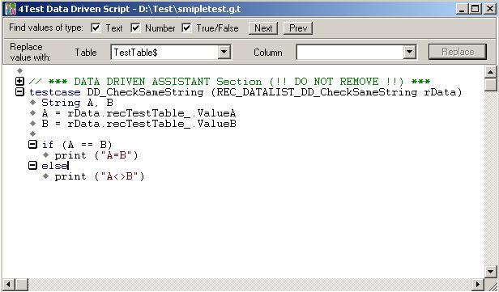Click the vertical scrollbar down arrow
Screen dimensions: 499x292
(490, 271)
